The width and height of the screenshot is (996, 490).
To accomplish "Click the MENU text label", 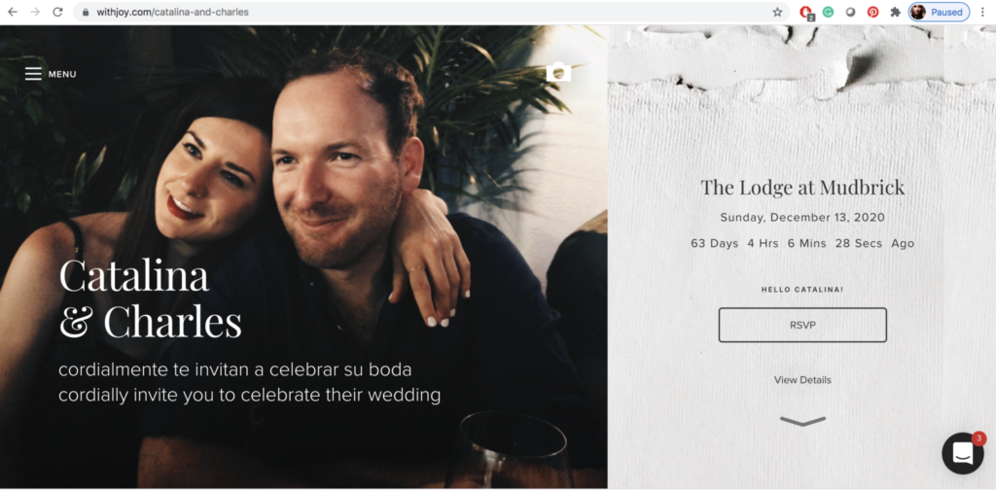I will tap(62, 74).
